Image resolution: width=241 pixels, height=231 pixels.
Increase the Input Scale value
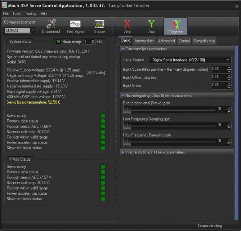(229, 68)
